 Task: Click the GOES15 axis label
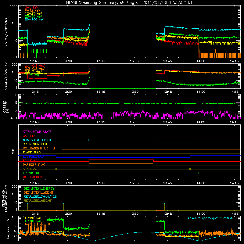(6, 106)
